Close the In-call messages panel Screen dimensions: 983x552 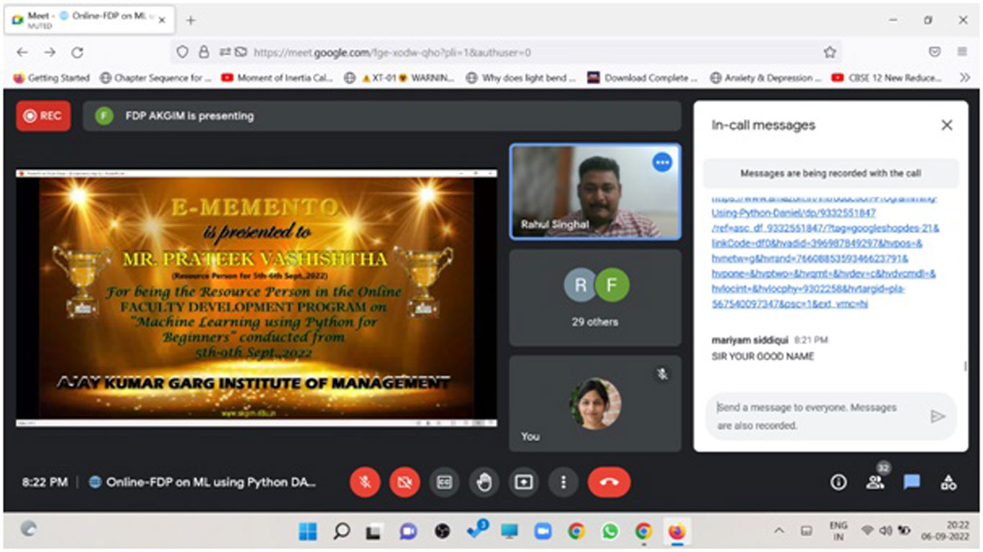tap(946, 125)
